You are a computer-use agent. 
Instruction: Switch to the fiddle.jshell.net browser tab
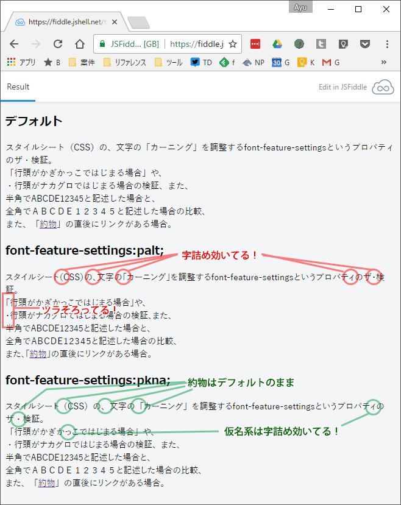pos(66,23)
